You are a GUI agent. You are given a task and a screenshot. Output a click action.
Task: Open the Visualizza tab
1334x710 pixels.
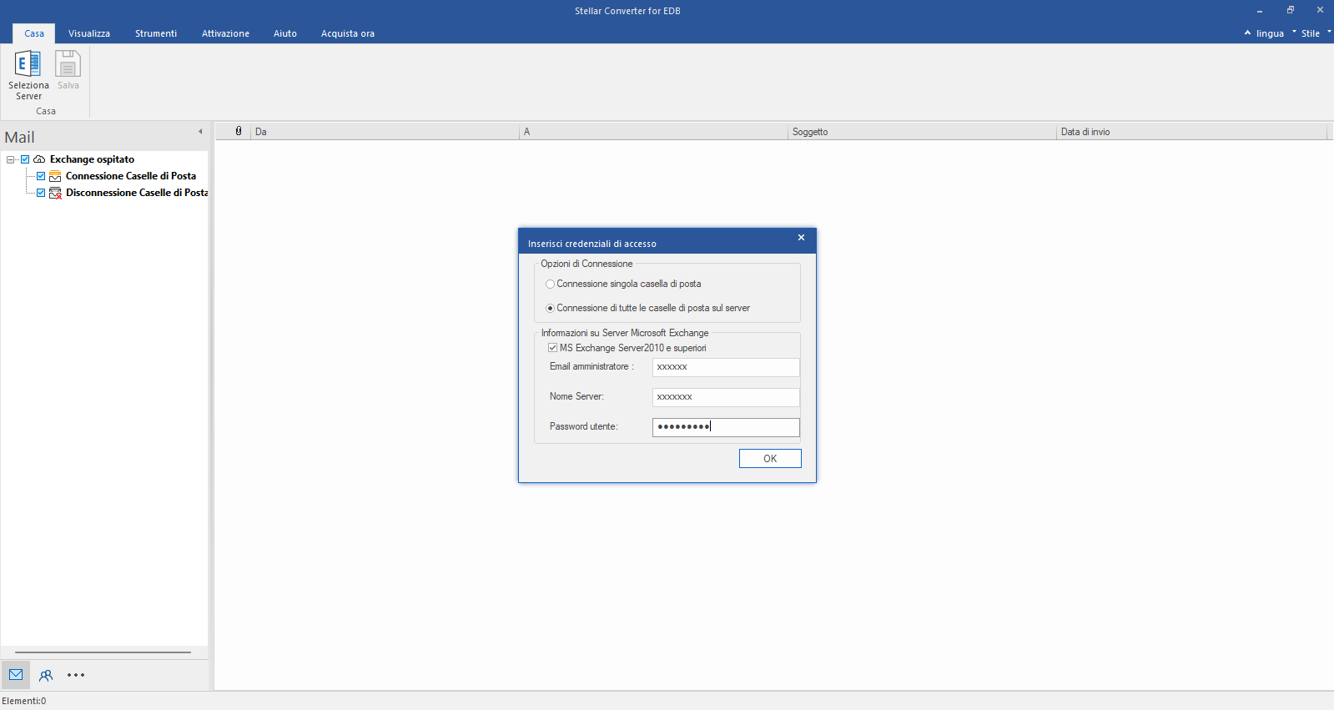click(x=89, y=33)
